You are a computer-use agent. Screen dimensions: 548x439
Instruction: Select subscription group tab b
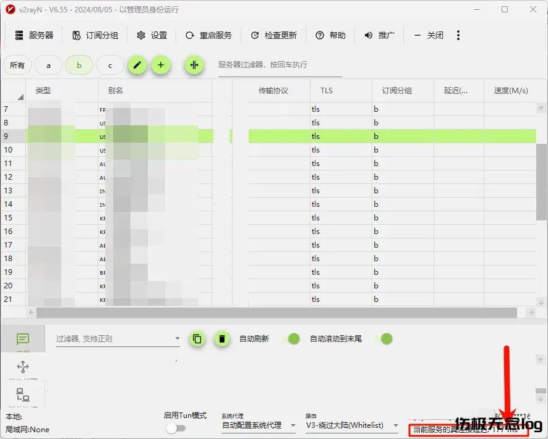click(79, 65)
